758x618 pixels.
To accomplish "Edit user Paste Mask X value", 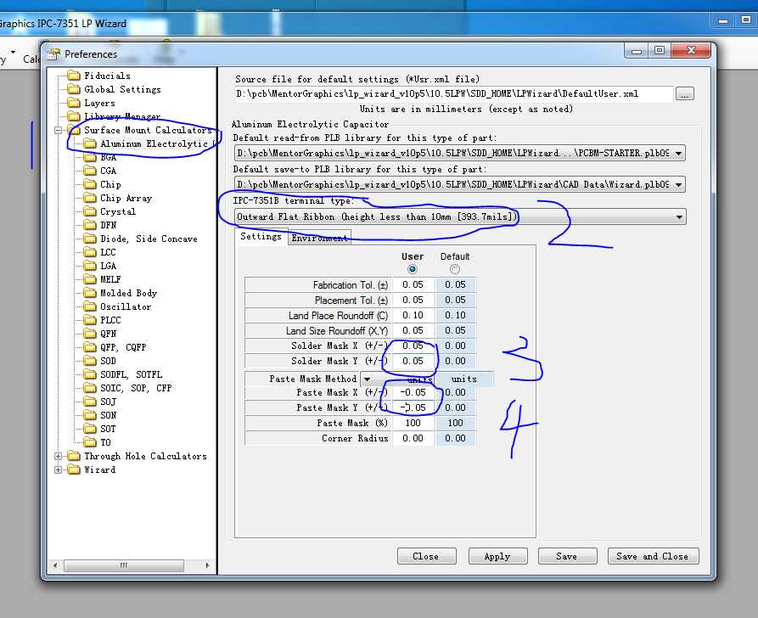I will (x=413, y=393).
